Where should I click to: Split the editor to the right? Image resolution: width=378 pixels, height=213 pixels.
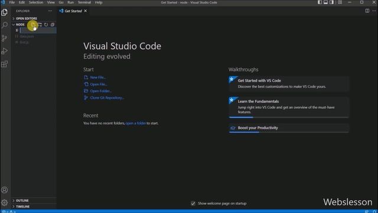[x=367, y=11]
